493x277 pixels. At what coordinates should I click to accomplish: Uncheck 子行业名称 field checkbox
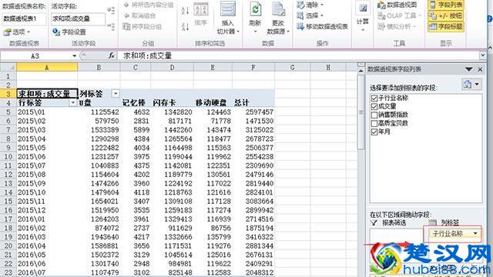click(x=374, y=98)
